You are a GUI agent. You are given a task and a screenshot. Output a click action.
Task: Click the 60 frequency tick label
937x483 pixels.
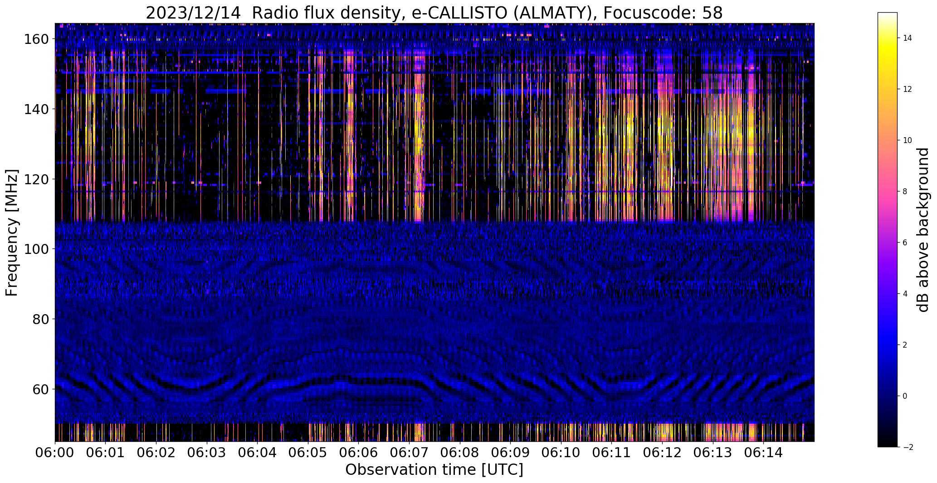point(40,389)
